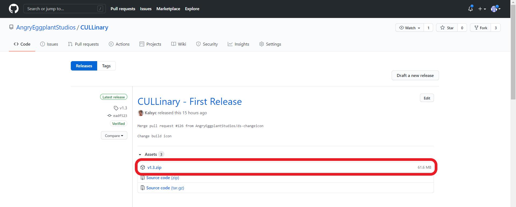The image size is (516, 207).
Task: Click the Verified badge
Action: coord(118,124)
